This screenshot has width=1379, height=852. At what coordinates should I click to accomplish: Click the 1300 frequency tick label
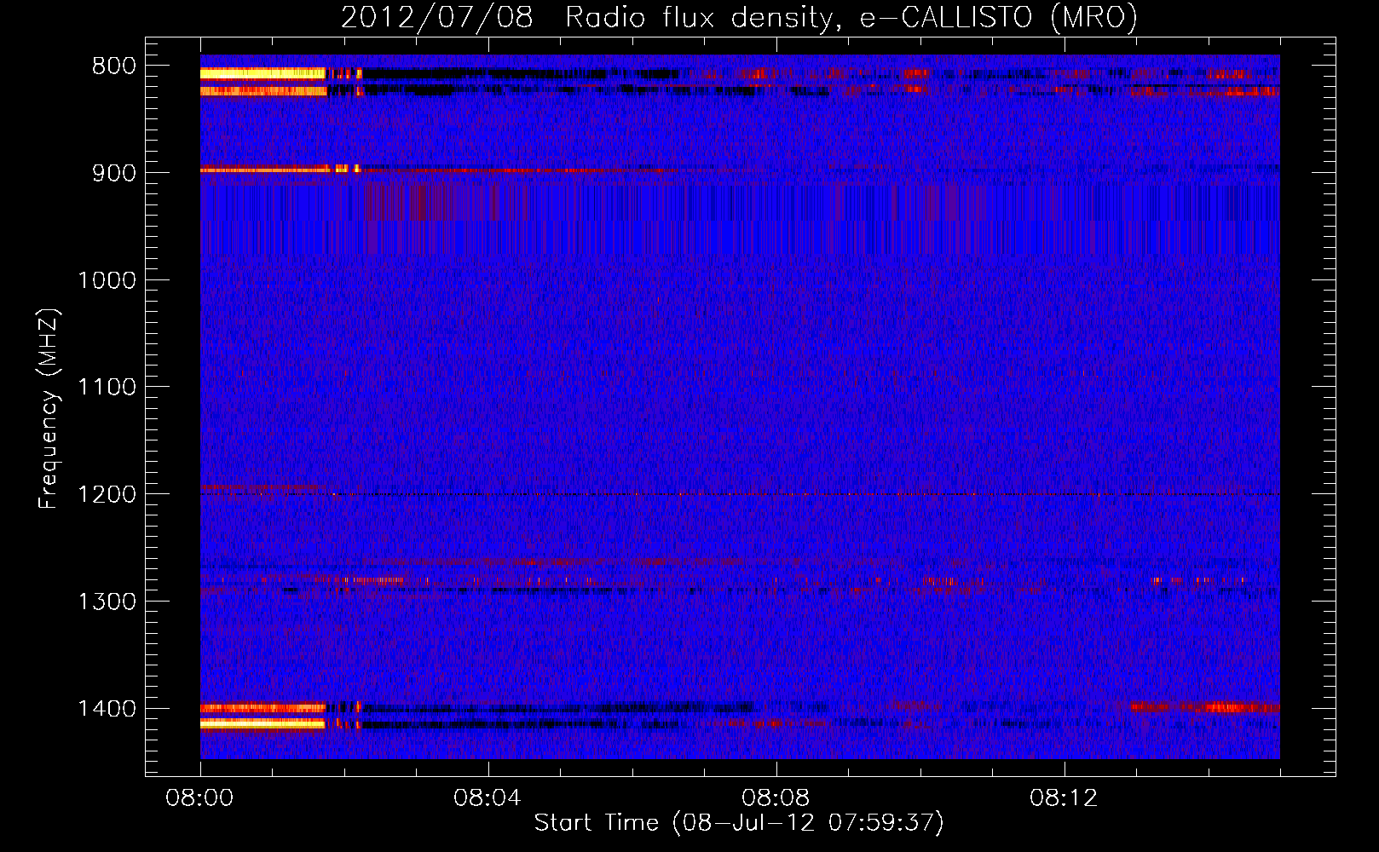coord(107,602)
